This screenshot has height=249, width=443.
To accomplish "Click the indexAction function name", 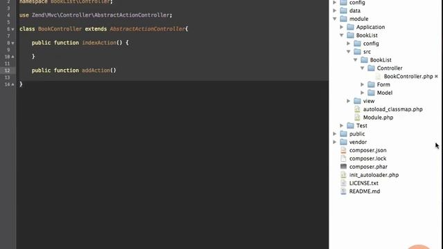I will coord(99,43).
